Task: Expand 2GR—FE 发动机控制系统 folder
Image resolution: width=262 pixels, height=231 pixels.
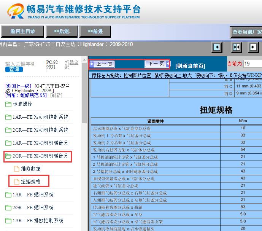Action: click(37, 130)
